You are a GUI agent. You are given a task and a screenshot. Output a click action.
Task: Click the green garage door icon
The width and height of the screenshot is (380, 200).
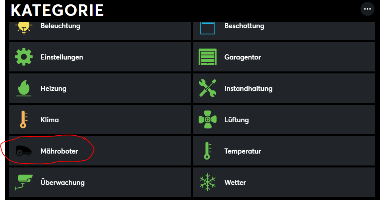[207, 57]
